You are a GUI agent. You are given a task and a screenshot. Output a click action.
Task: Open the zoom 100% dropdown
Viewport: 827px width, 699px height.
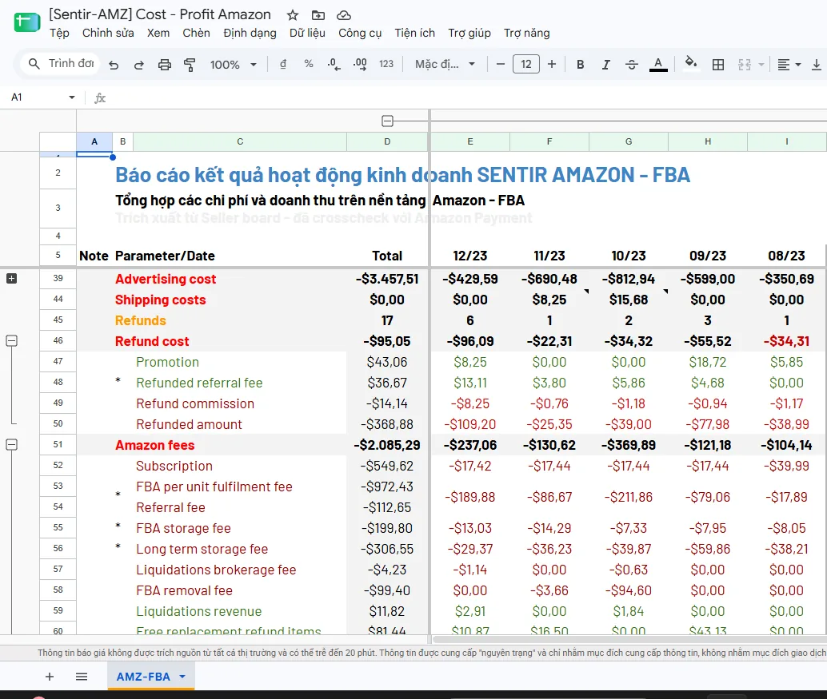233,64
